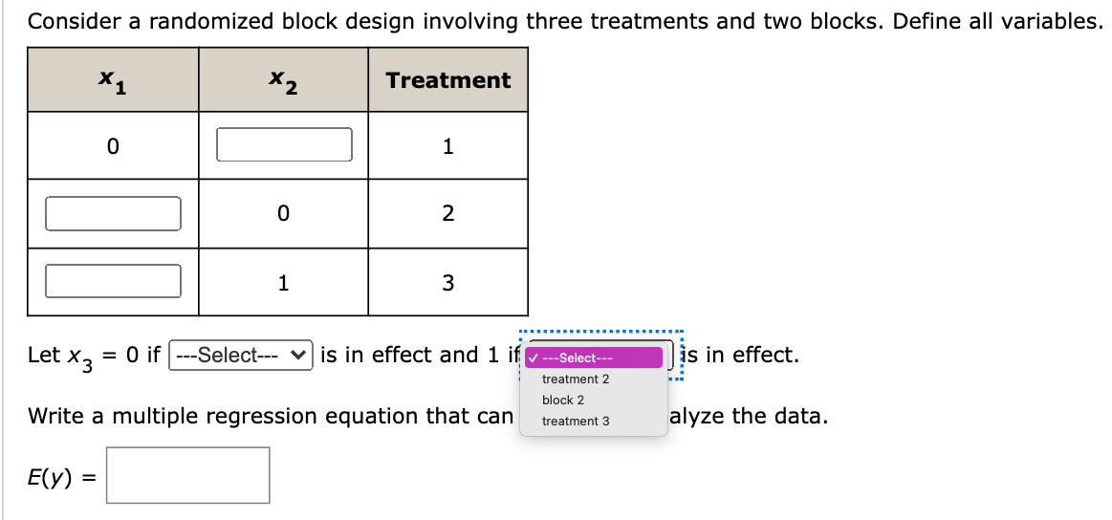Click the x1 column header cell
Viewport: 1112px width, 520px height.
coord(113,79)
